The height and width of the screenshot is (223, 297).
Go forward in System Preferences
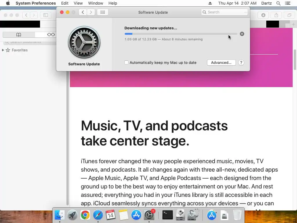91,12
